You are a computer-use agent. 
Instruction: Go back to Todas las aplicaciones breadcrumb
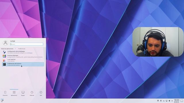pyautogui.click(x=7, y=49)
